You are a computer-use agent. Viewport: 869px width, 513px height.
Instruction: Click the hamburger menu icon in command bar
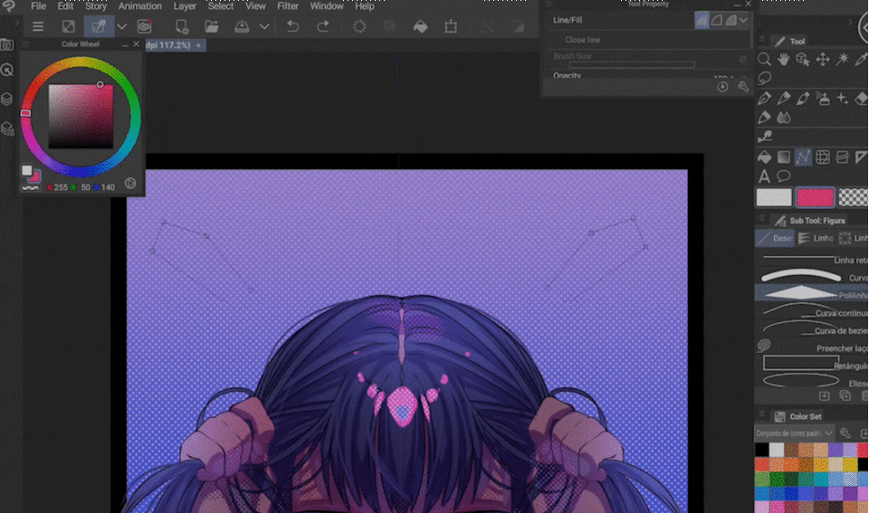point(38,26)
